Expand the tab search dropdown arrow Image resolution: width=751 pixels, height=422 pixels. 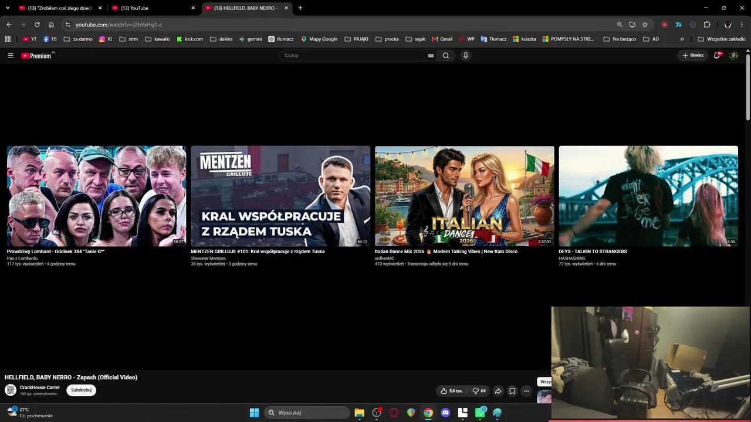click(8, 8)
